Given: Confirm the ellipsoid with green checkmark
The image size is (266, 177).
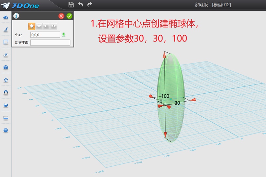Looking at the screenshot, I should tap(69, 16).
